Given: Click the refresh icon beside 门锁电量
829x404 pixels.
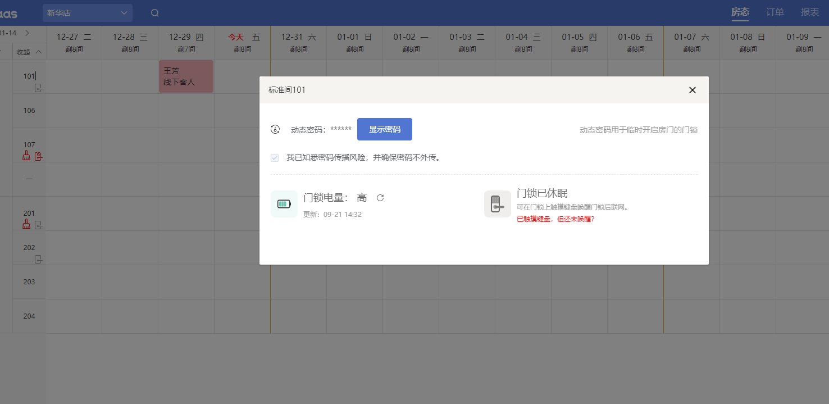Looking at the screenshot, I should tap(380, 198).
